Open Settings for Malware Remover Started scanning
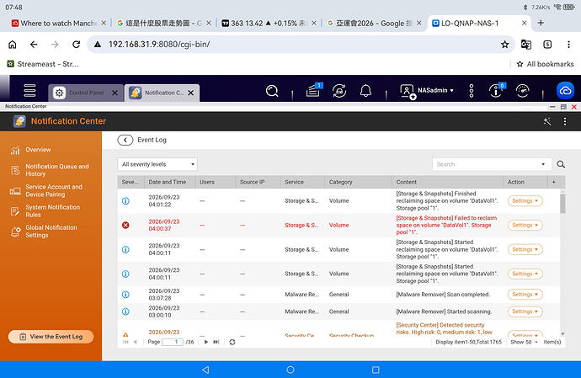The height and width of the screenshot is (378, 581). click(525, 311)
